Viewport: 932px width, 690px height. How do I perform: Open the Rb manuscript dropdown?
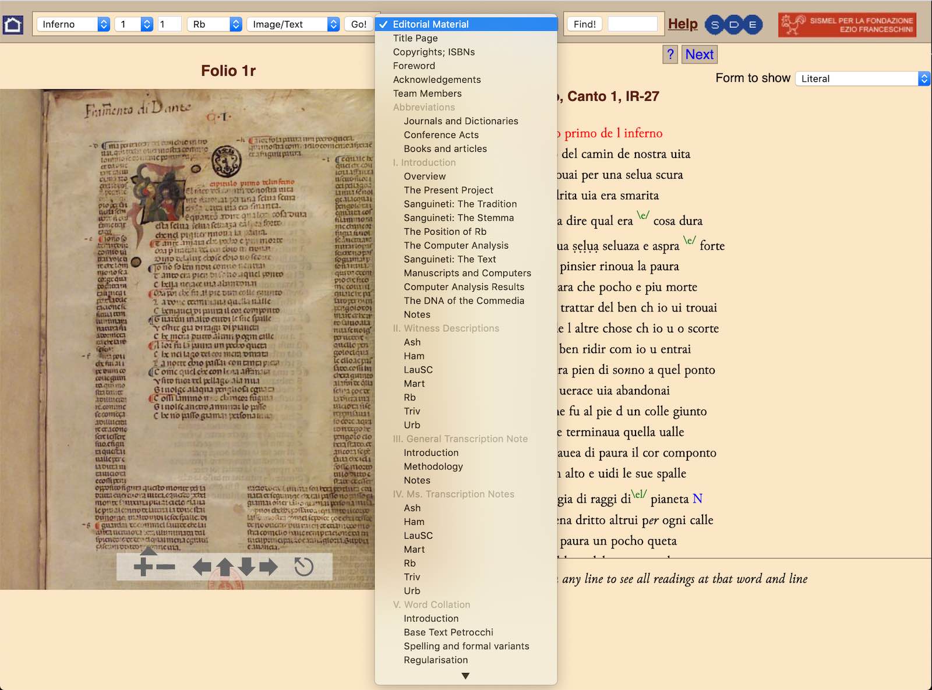[x=214, y=24]
